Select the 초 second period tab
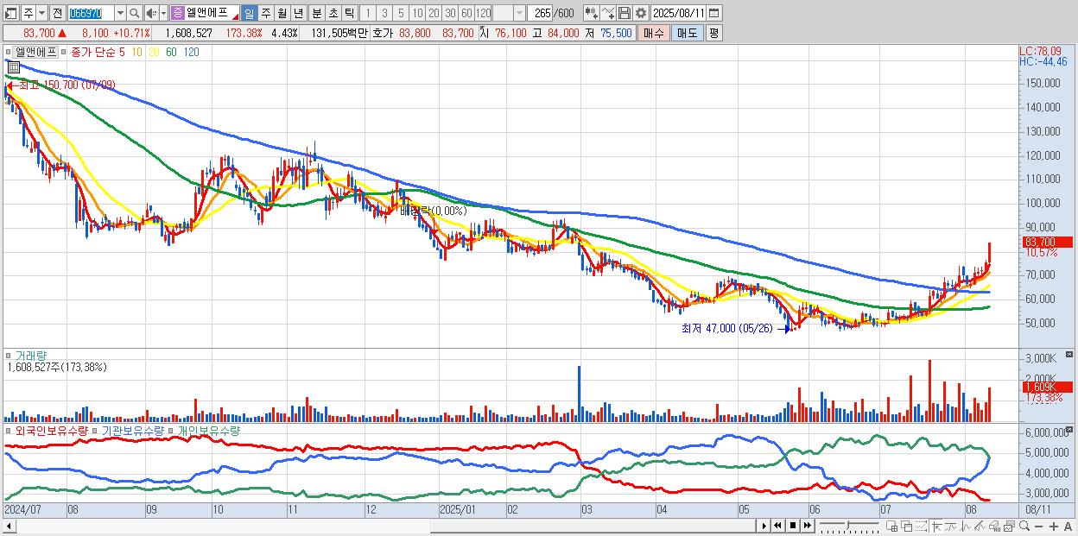This screenshot has width=1078, height=536. point(333,13)
